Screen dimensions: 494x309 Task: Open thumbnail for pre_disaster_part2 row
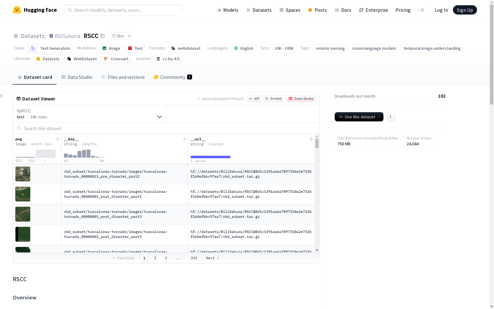click(x=23, y=174)
